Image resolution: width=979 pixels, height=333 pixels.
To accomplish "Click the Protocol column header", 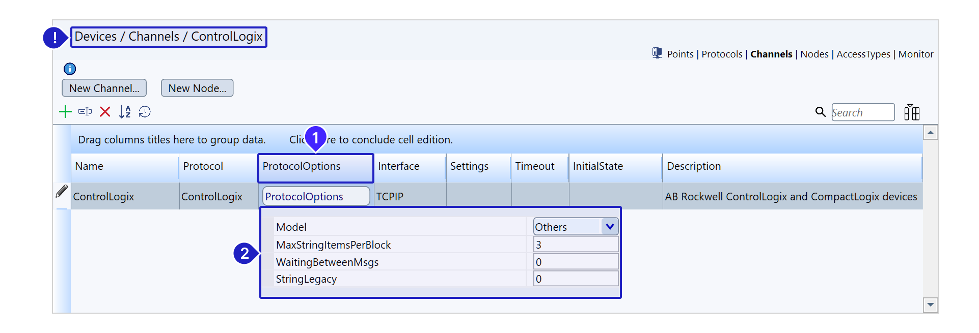I will [203, 166].
